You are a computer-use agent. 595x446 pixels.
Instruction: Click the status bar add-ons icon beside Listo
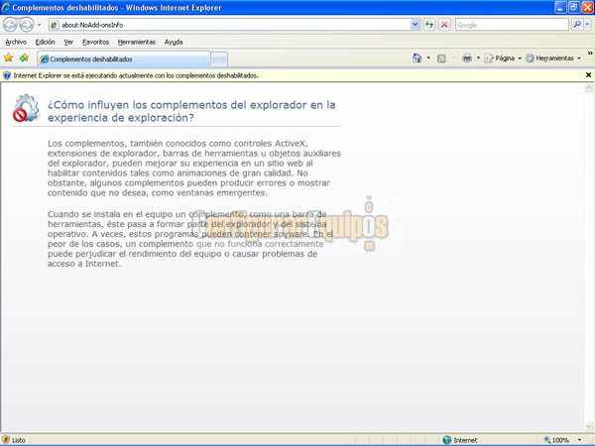point(6,440)
